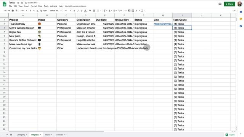Toggle italic formatting
The height and width of the screenshot is (137, 244).
pyautogui.click(x=78, y=11)
